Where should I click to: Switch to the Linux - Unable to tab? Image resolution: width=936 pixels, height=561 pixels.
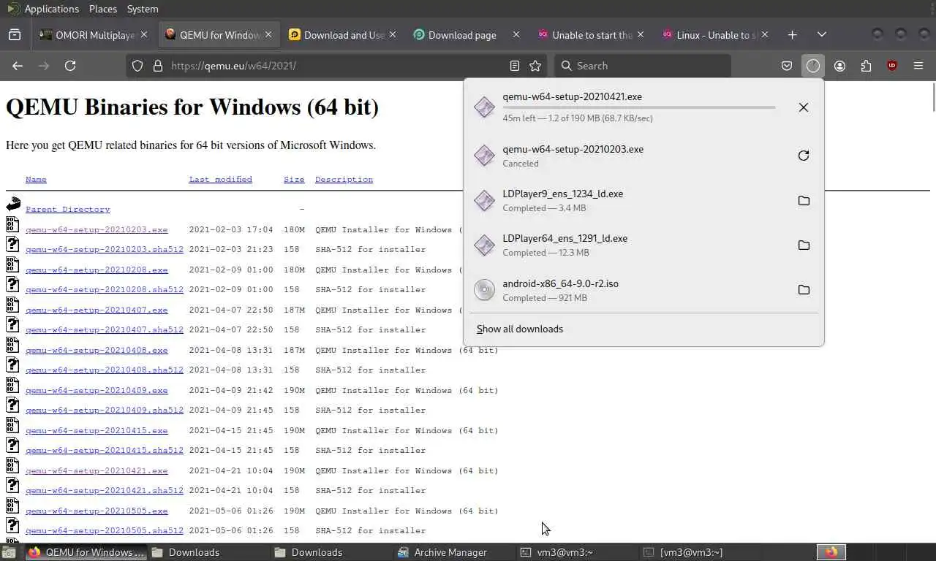coord(717,34)
